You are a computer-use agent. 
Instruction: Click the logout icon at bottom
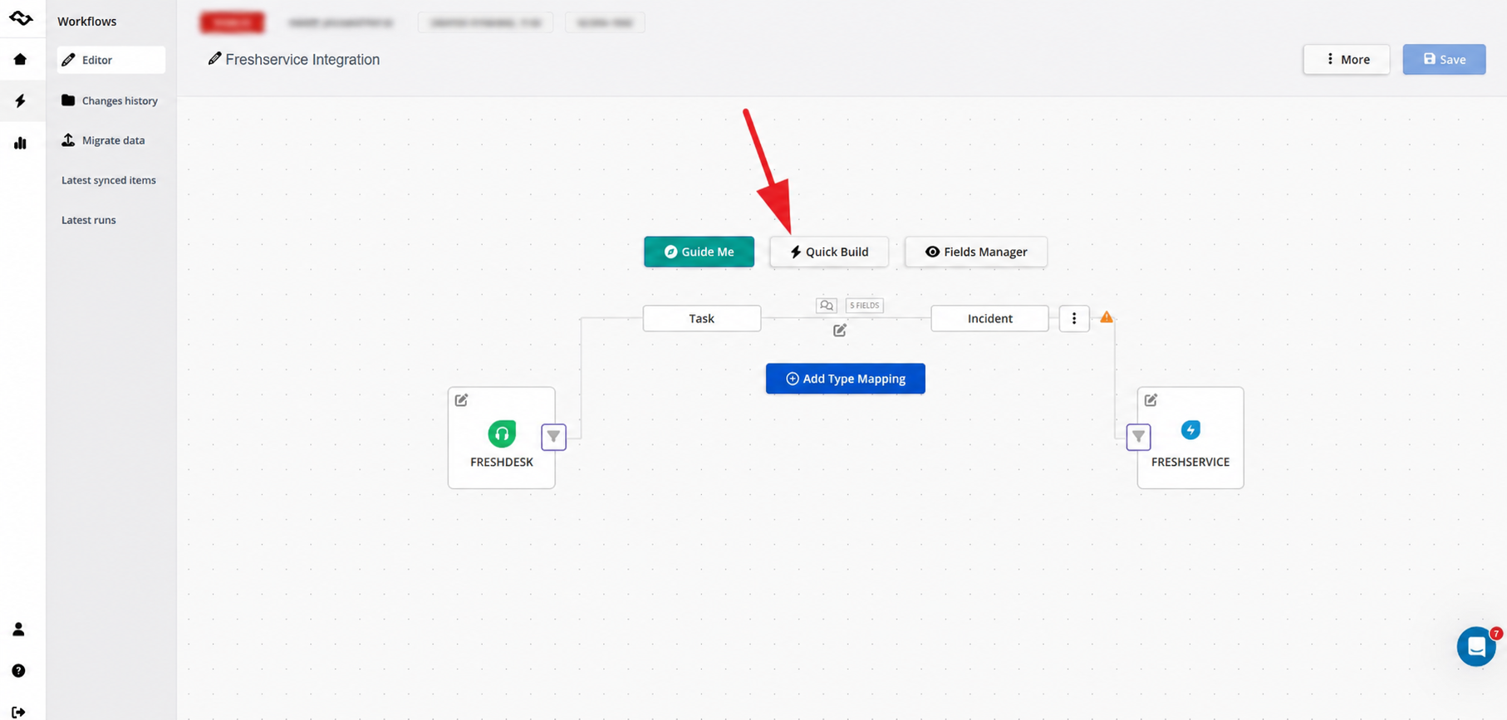(x=18, y=712)
